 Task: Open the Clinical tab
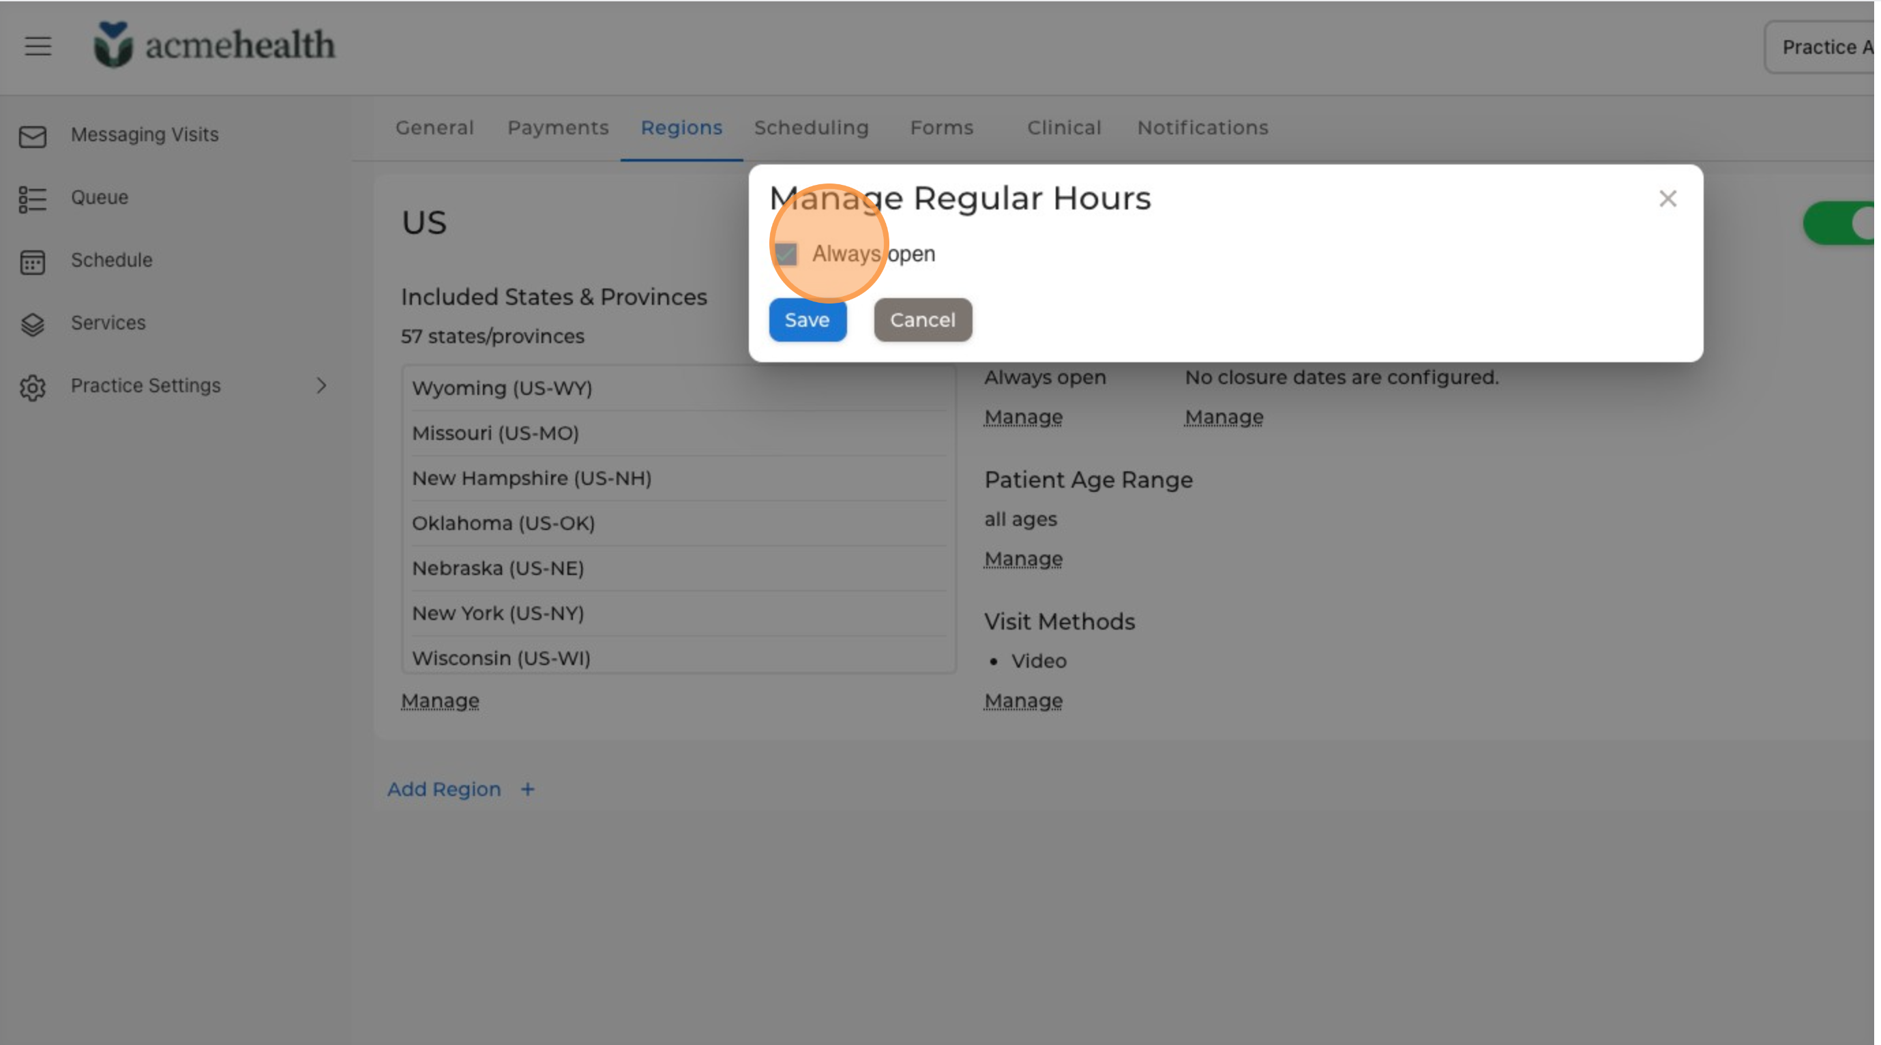pos(1064,128)
